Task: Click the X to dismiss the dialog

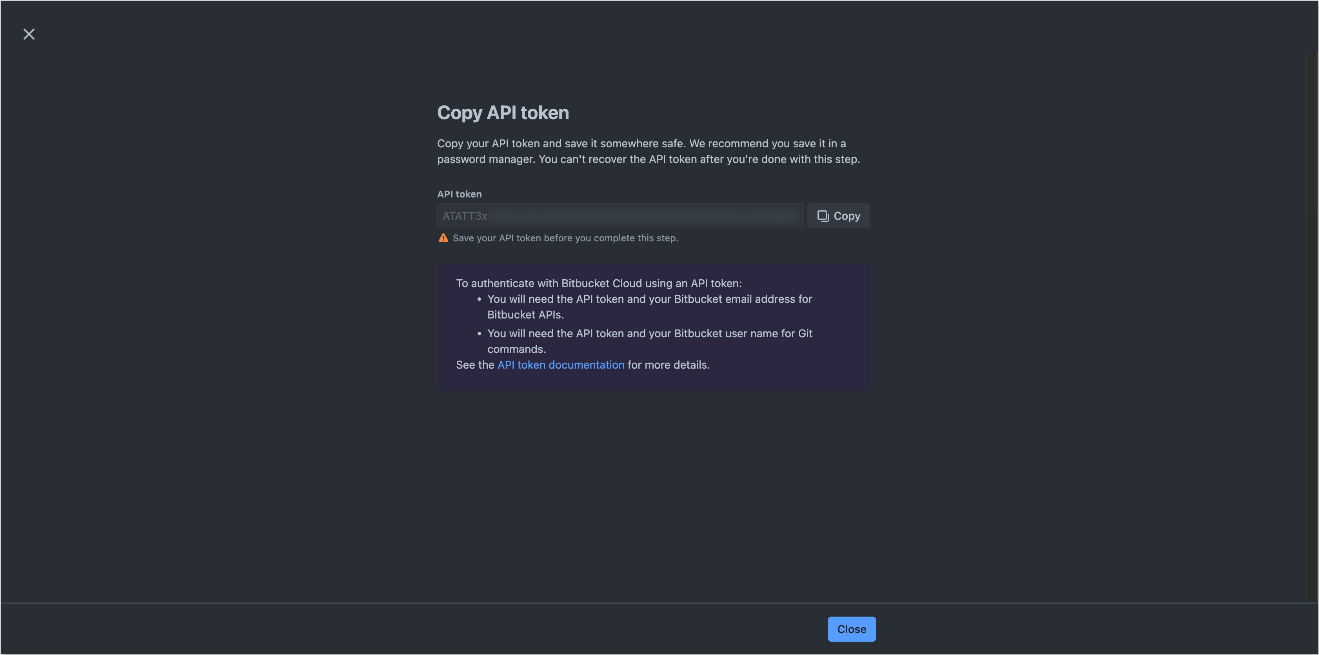Action: 29,34
